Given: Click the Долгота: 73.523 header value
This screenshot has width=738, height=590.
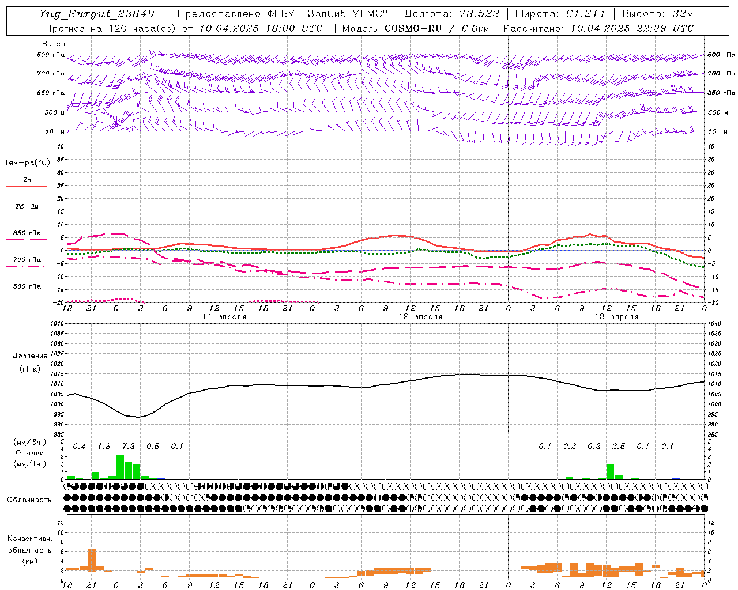Looking at the screenshot, I should (x=452, y=14).
